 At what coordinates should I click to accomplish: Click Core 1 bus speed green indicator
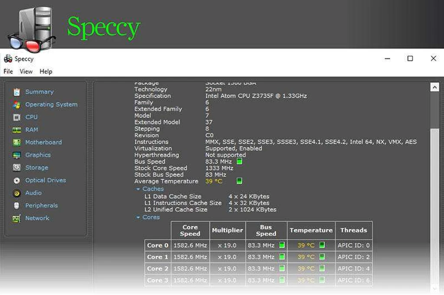pos(282,257)
